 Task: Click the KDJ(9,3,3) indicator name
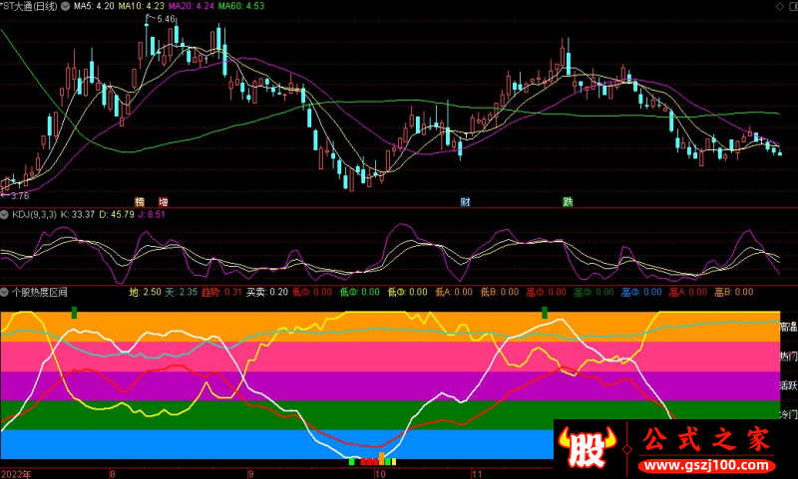(34, 215)
